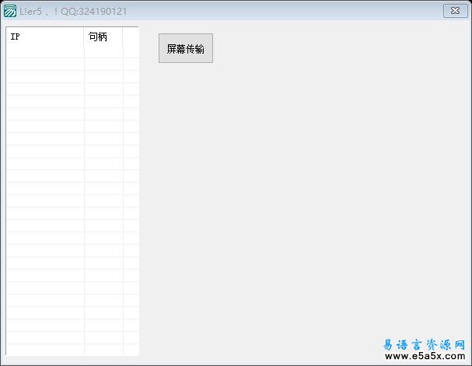Click the 易语言资源网 watermark text
472x366 pixels.
[425, 344]
